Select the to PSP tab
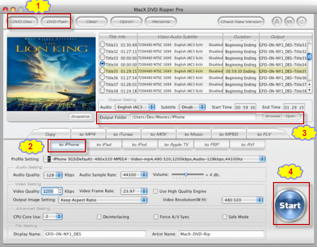 [212, 145]
